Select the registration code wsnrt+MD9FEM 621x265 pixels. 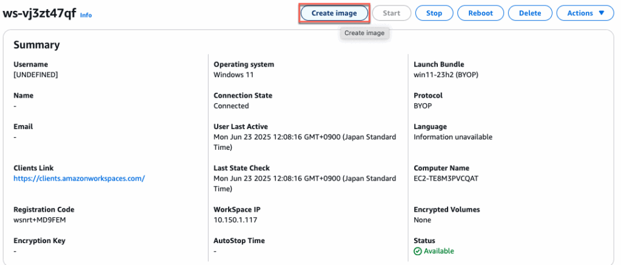[39, 220]
